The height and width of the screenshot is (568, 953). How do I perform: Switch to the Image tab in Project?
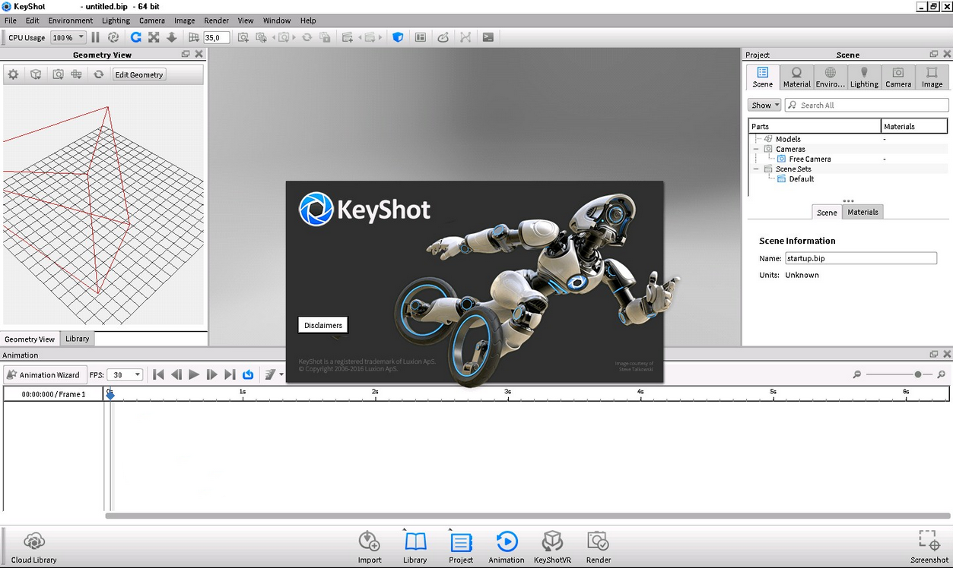932,77
